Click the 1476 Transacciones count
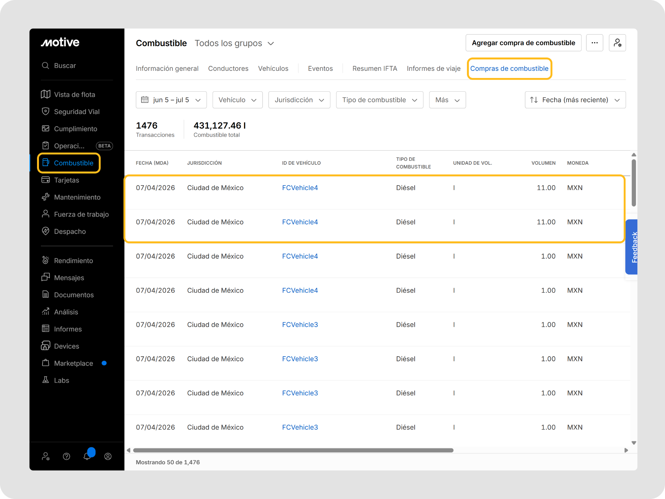The width and height of the screenshot is (665, 499). (155, 129)
